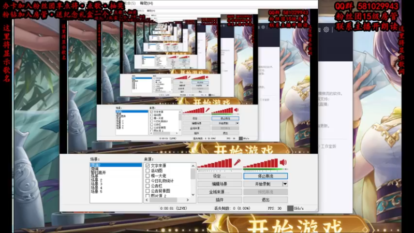Viewport: 414px width, 233px height.
Task: Click the 0kb/s bitrate indicator
Action: tap(295, 208)
